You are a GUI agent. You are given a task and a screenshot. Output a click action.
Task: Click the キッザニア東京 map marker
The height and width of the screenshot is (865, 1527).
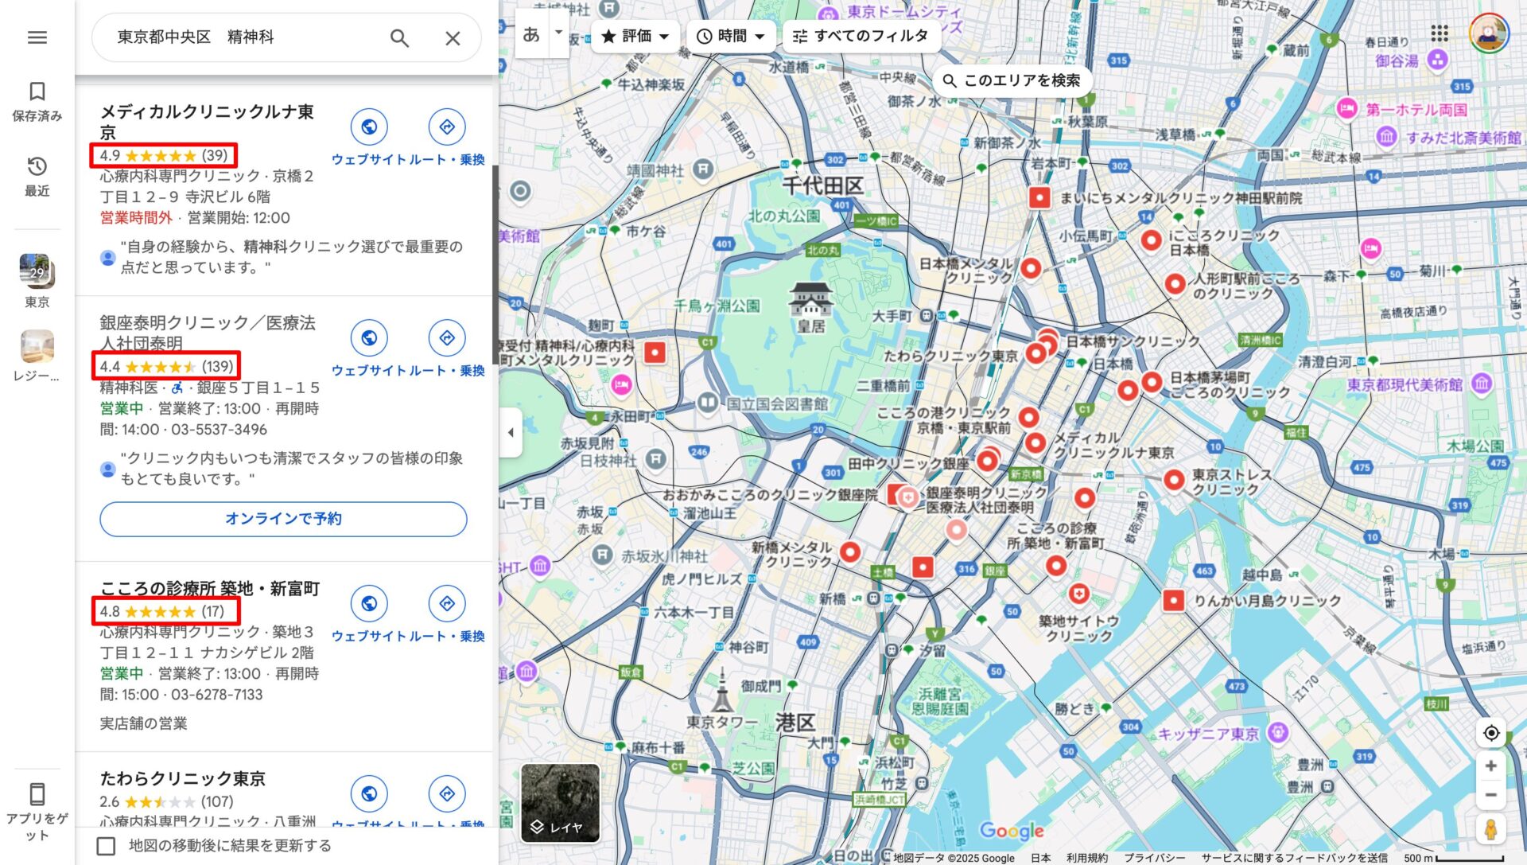coord(1278,732)
